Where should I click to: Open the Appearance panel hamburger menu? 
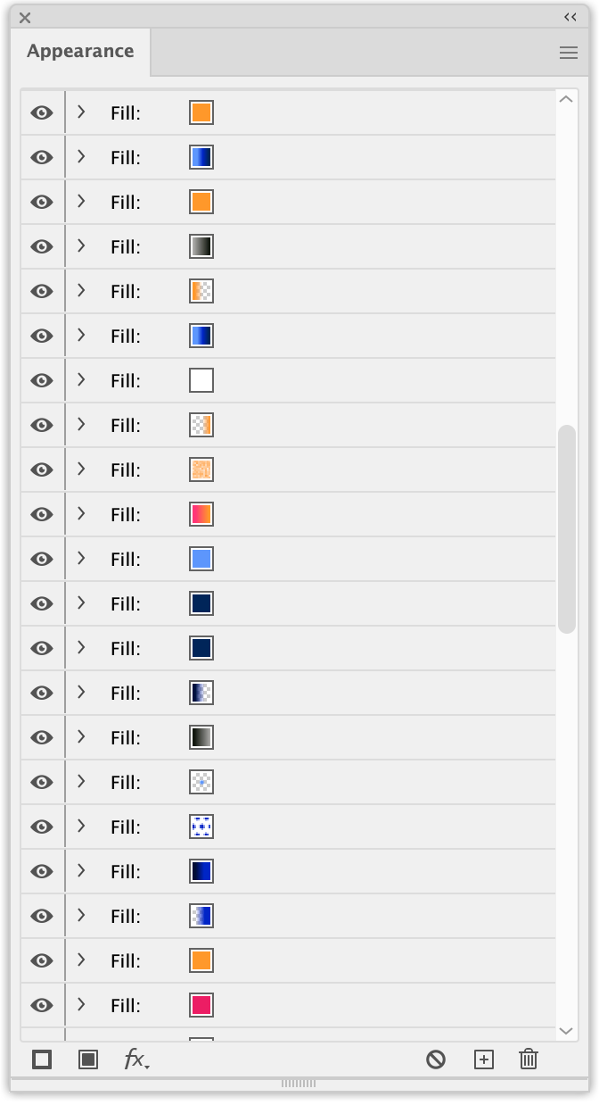tap(569, 53)
